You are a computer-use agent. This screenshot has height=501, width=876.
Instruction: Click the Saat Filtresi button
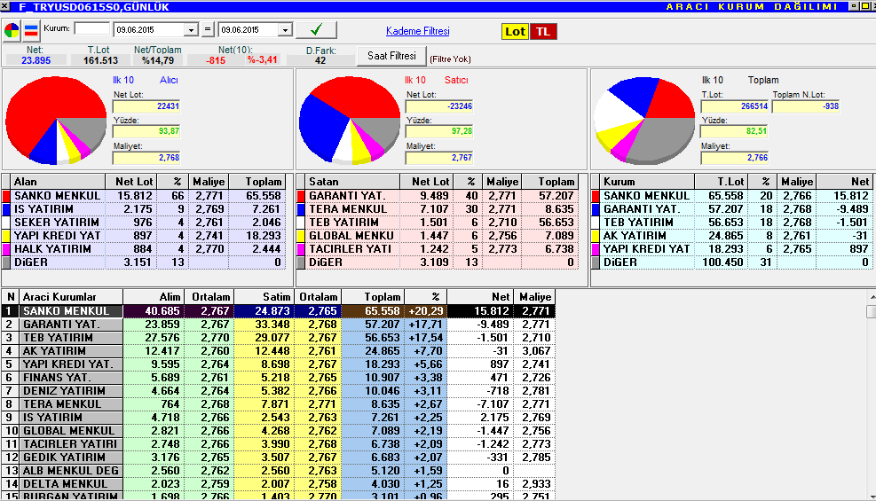point(391,56)
